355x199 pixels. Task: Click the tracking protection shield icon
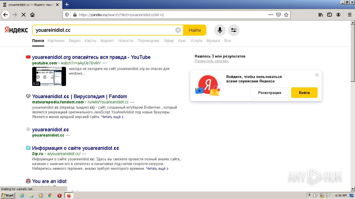click(67, 15)
